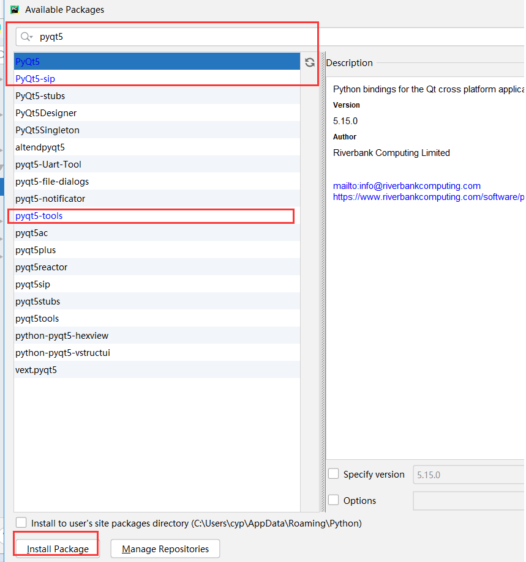Screen dimensions: 526x562
Task: Click the Riverbank Computing Limited author text
Action: 391,153
